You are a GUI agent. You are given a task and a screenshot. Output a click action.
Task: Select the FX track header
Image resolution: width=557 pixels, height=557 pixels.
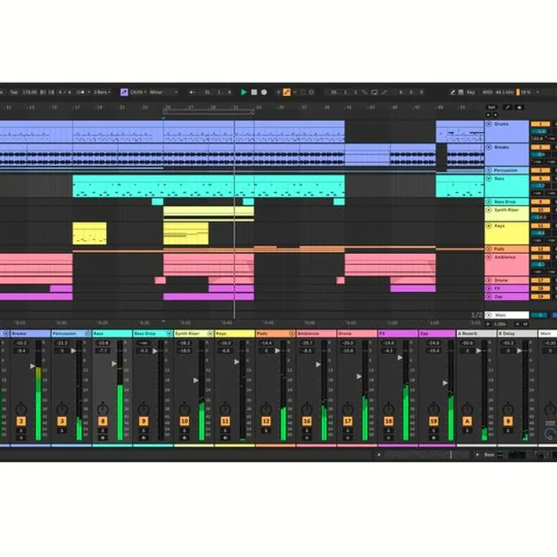[x=507, y=289]
